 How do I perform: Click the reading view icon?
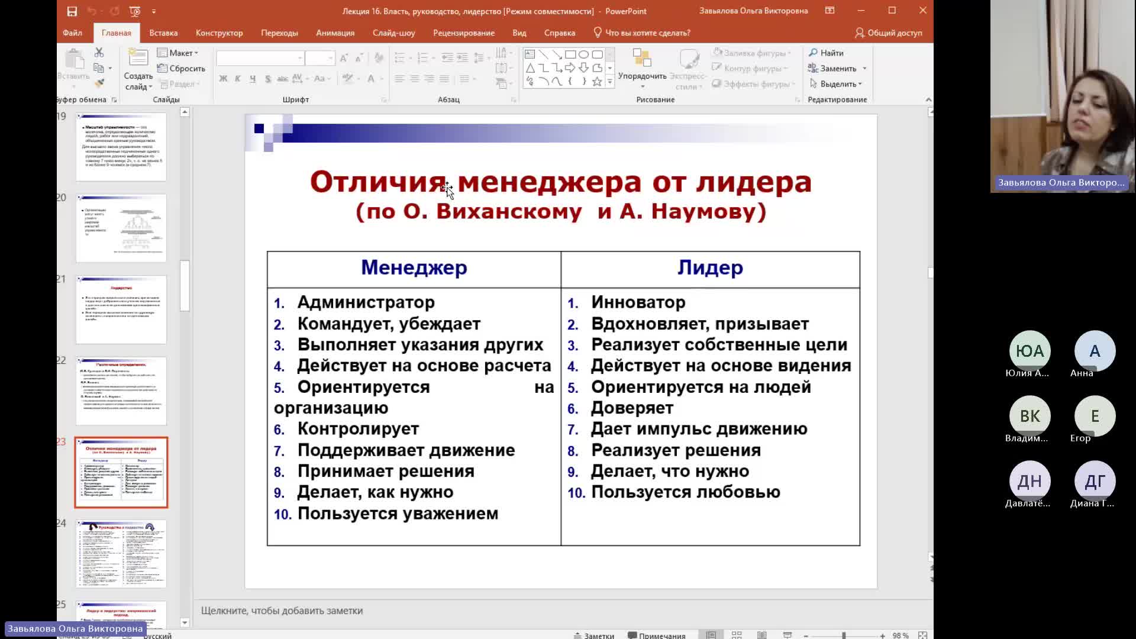[x=762, y=635]
